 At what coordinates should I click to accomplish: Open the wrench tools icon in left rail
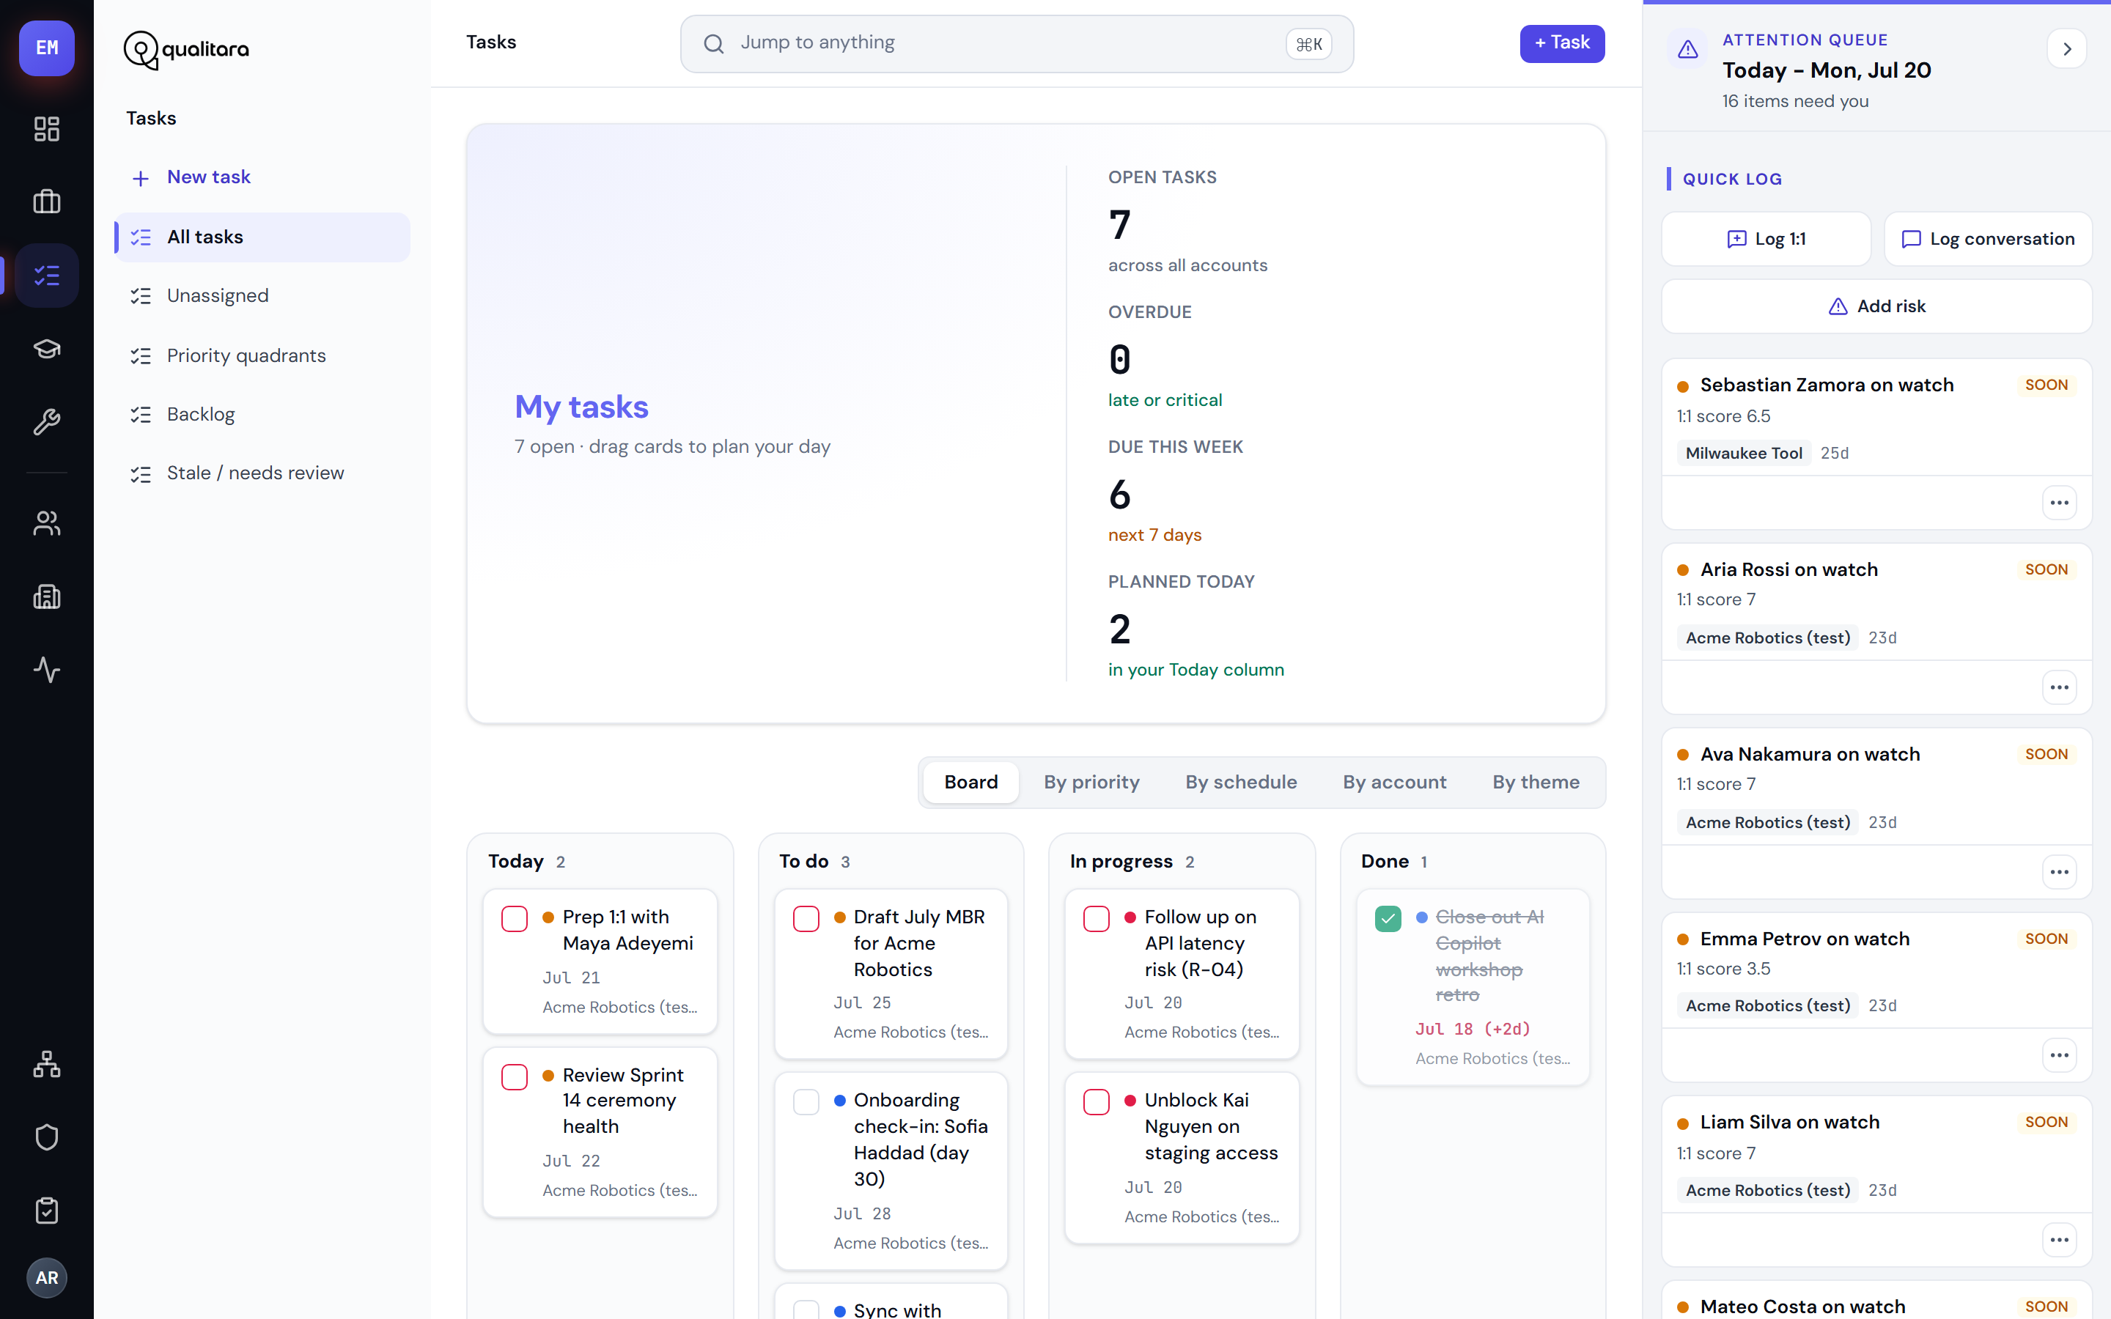[47, 422]
